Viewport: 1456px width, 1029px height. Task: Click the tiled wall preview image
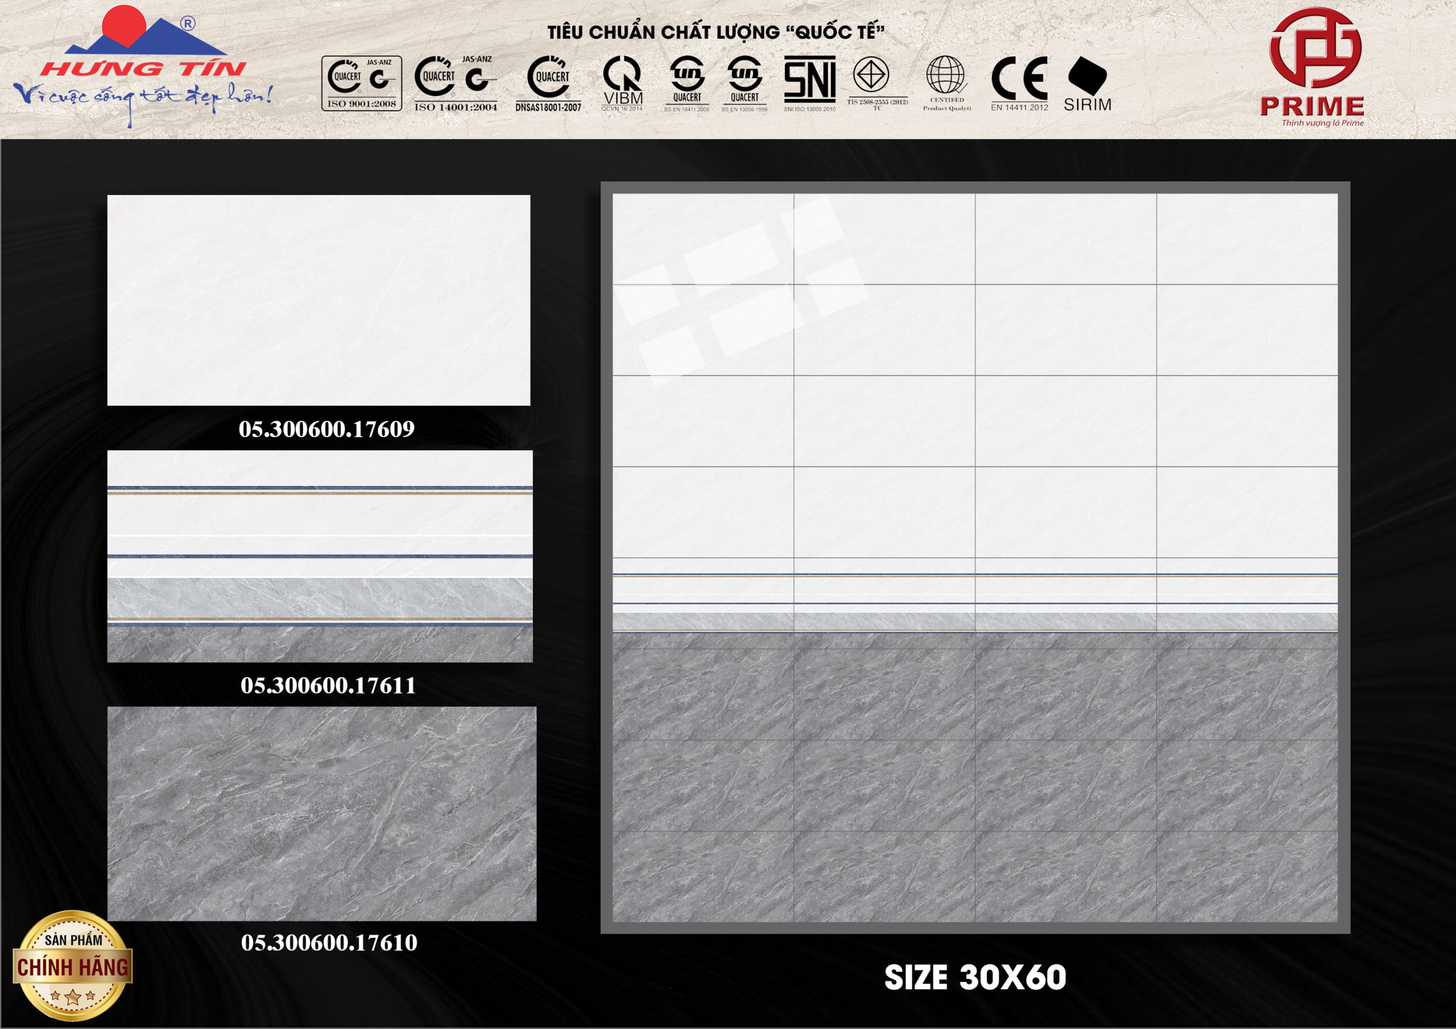click(x=975, y=557)
